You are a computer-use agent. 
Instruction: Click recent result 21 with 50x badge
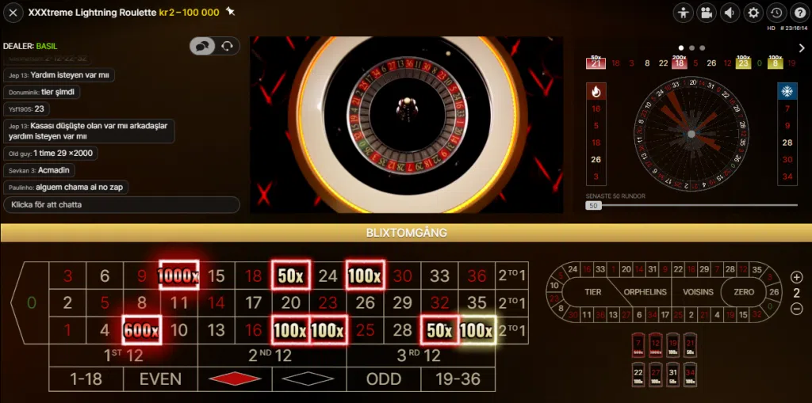pos(596,63)
